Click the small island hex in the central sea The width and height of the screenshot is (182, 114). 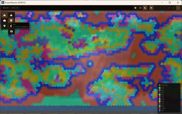coord(90,64)
